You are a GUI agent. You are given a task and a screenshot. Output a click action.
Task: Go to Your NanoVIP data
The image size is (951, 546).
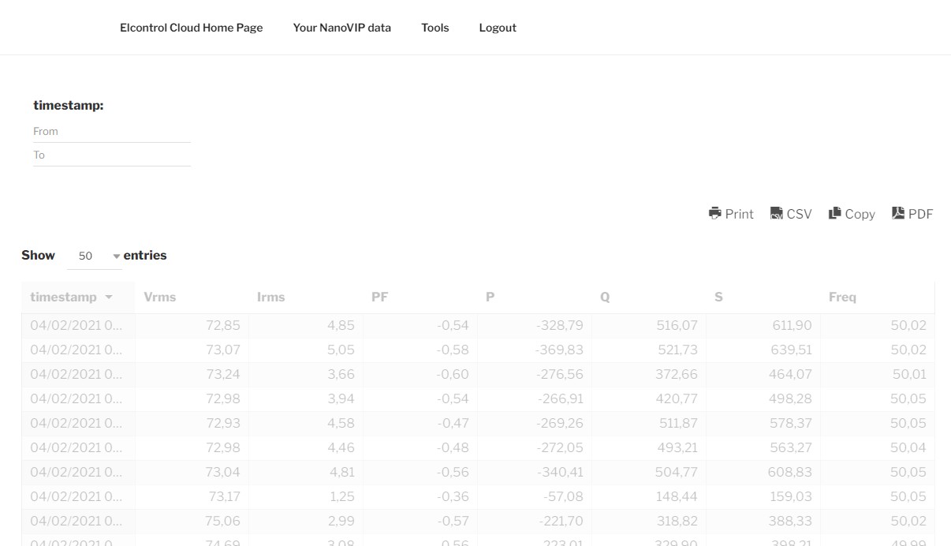(341, 28)
